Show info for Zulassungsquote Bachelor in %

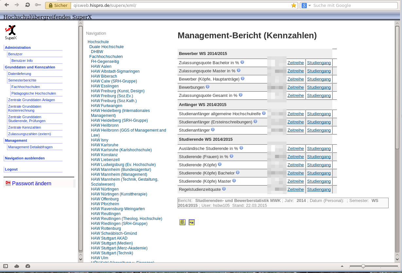coord(242,62)
